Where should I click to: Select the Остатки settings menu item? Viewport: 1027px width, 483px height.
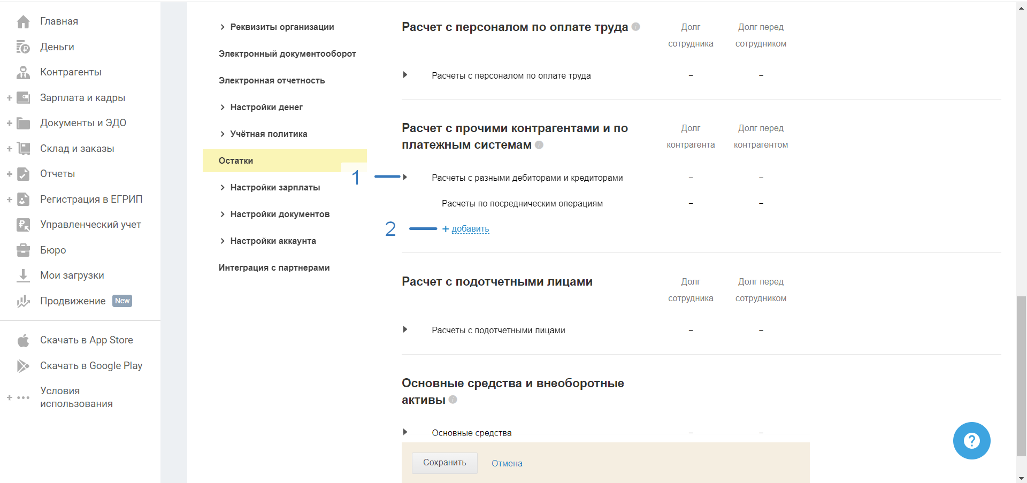[236, 160]
